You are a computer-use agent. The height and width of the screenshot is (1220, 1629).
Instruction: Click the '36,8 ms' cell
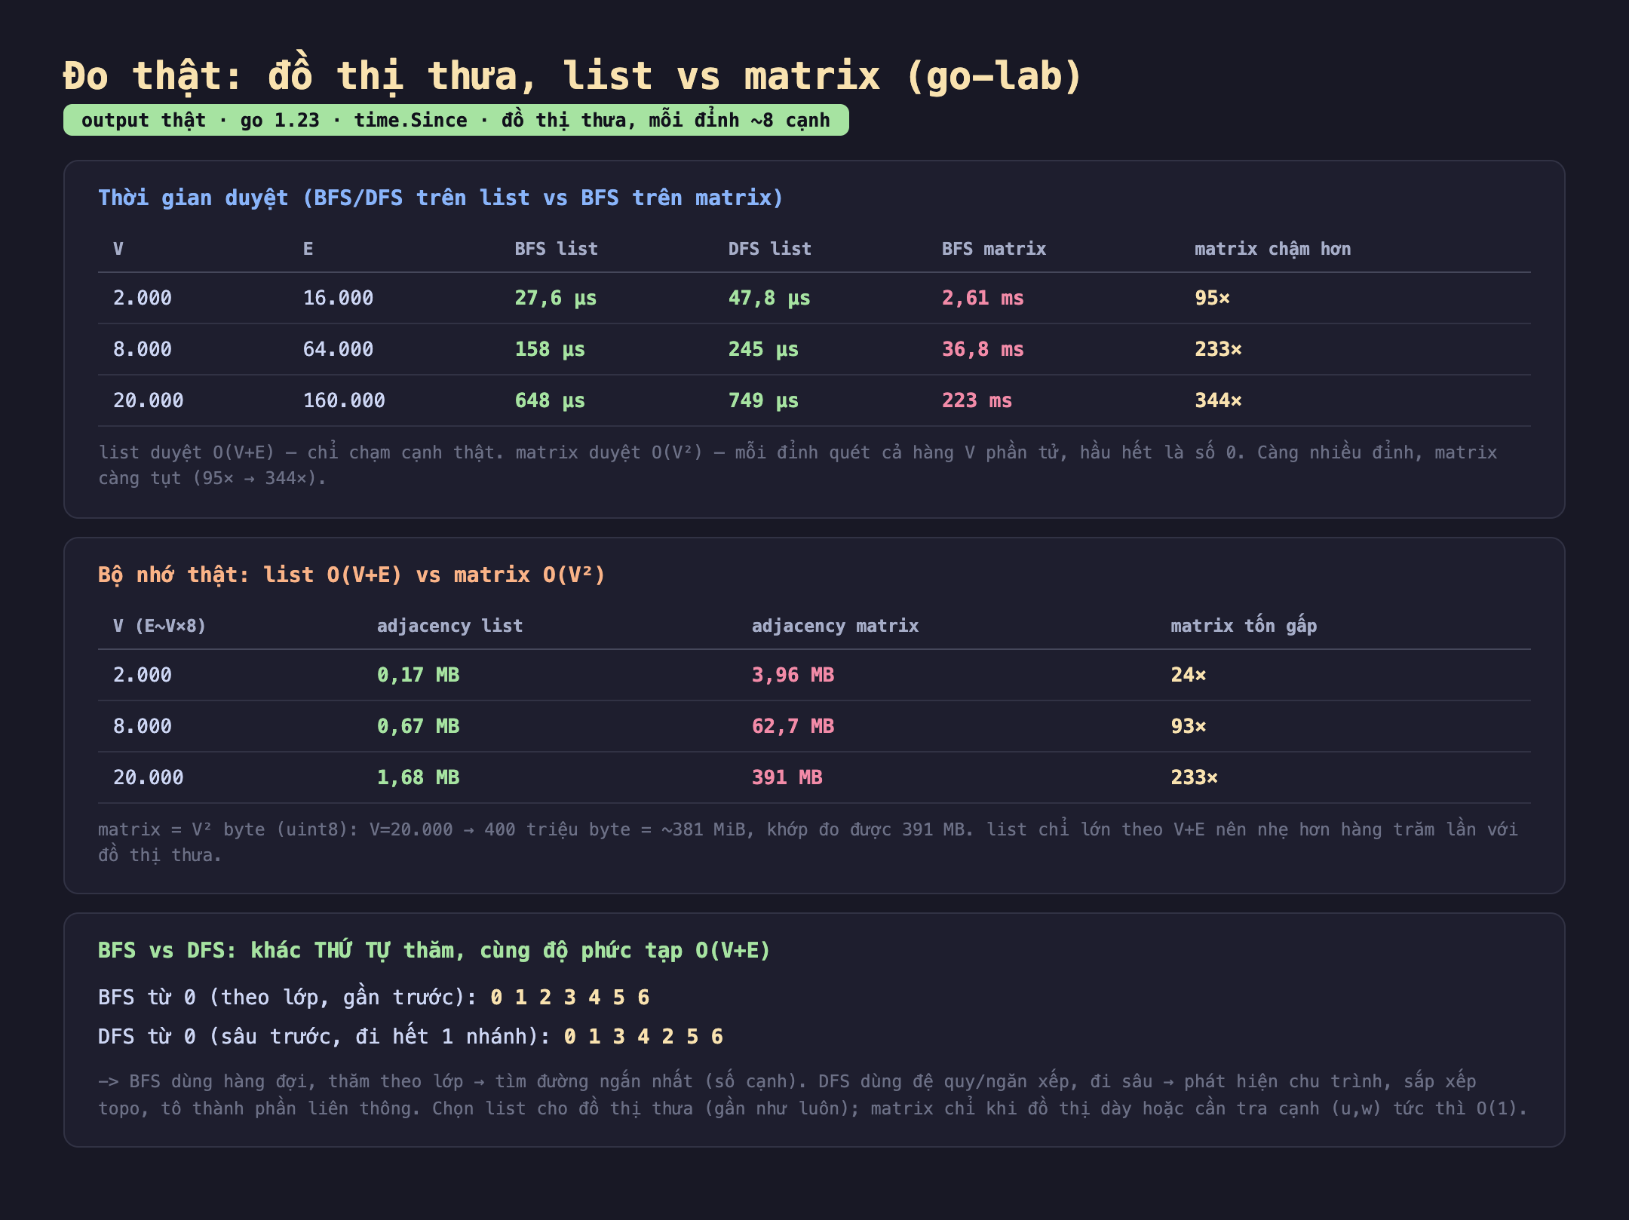983,349
